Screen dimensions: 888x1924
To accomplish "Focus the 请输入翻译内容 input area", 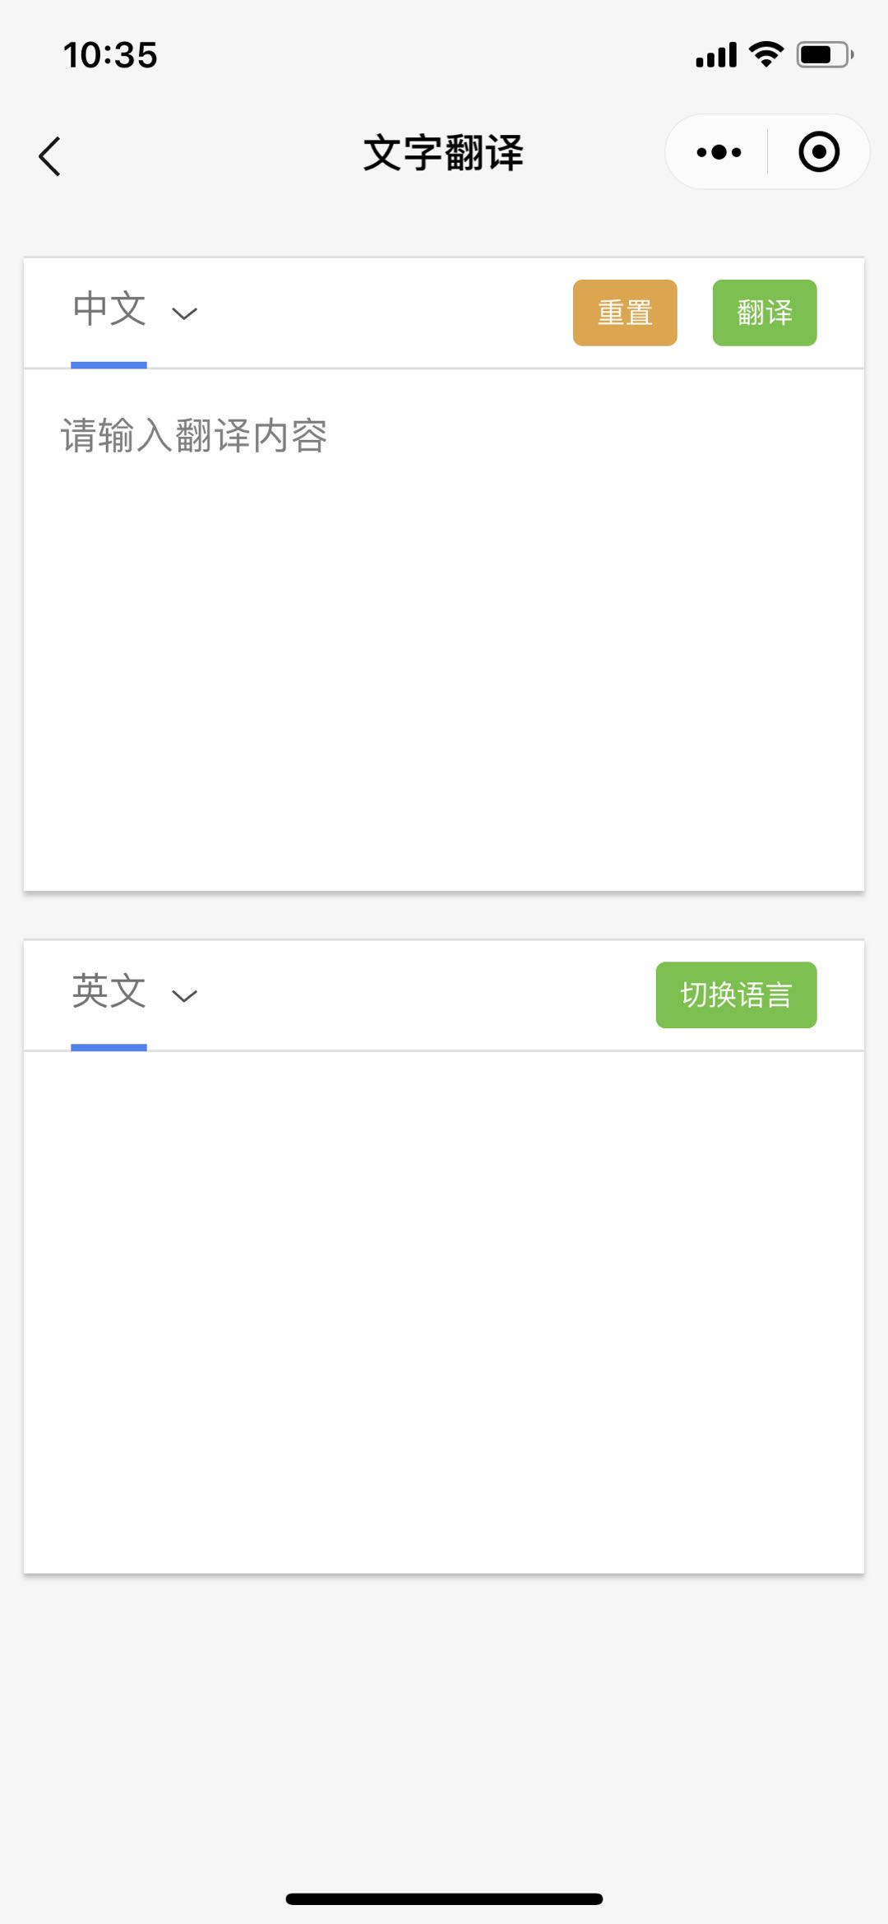I will pos(444,629).
